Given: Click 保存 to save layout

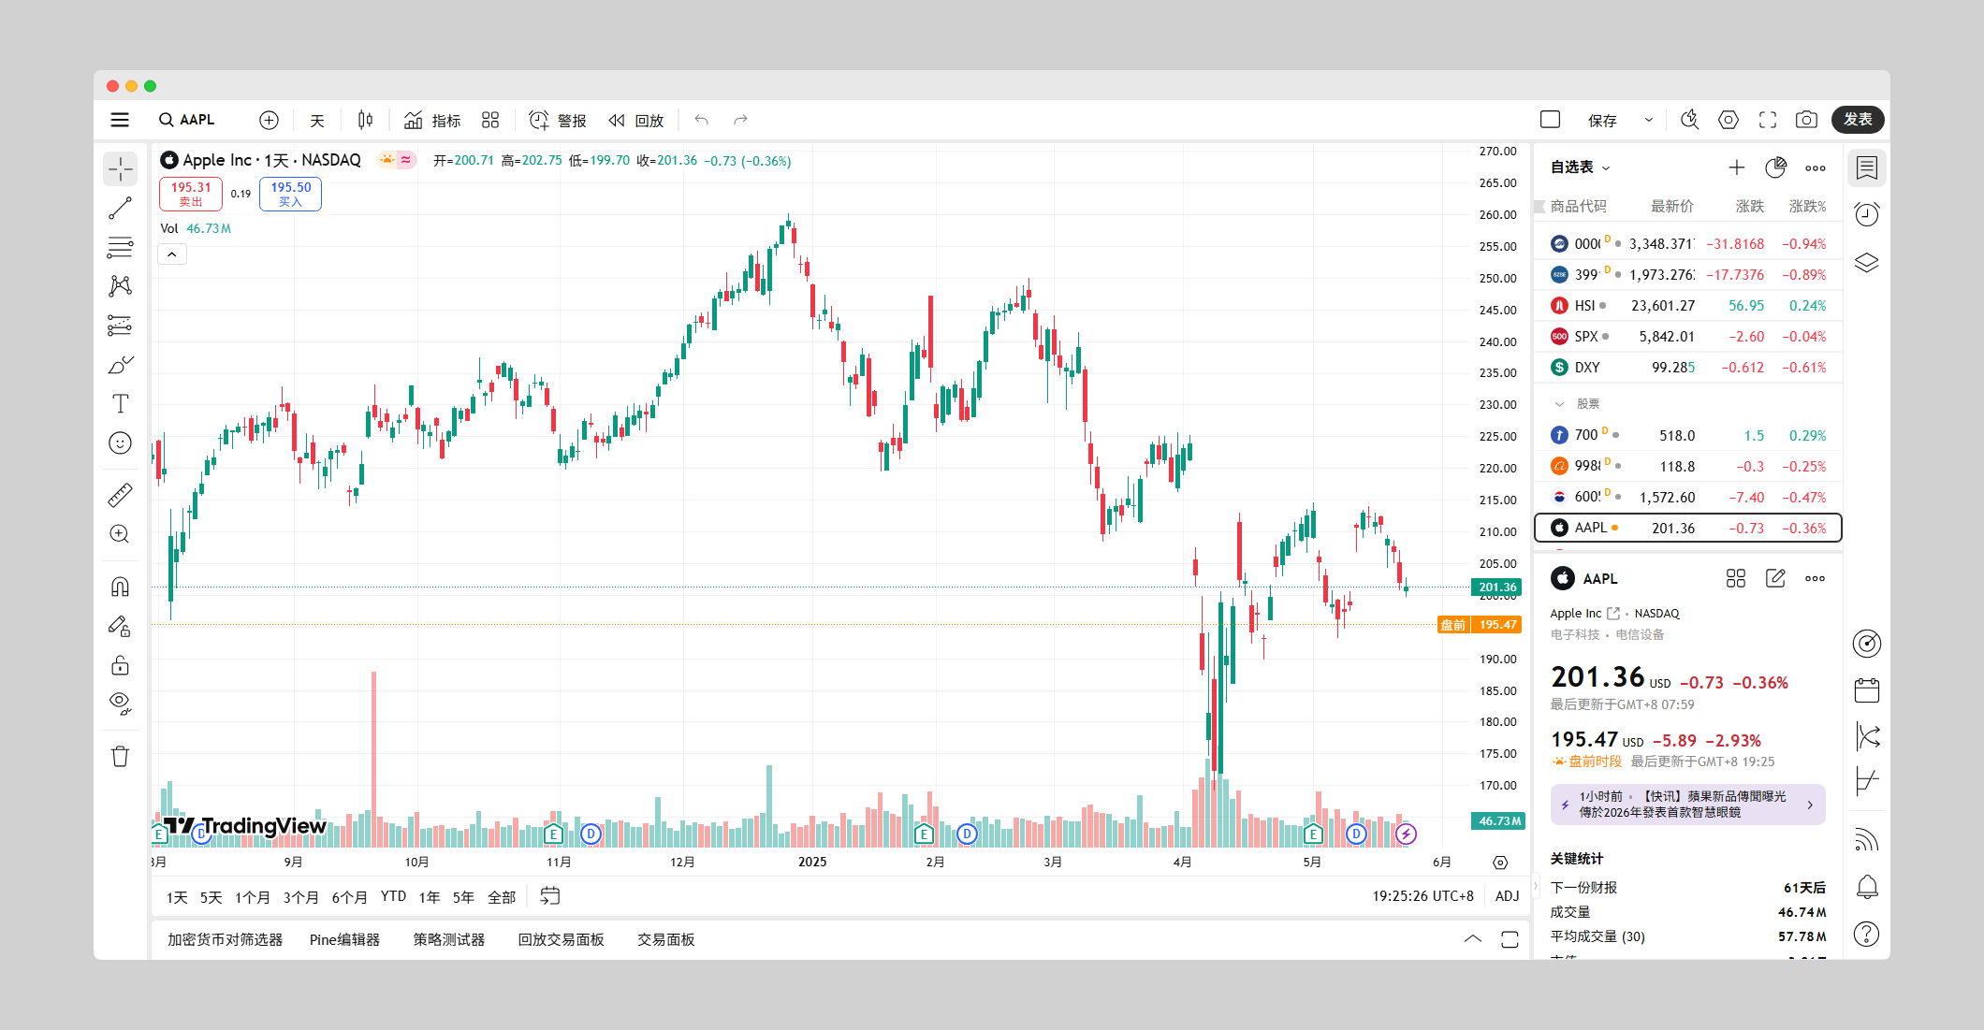Looking at the screenshot, I should click(1602, 121).
